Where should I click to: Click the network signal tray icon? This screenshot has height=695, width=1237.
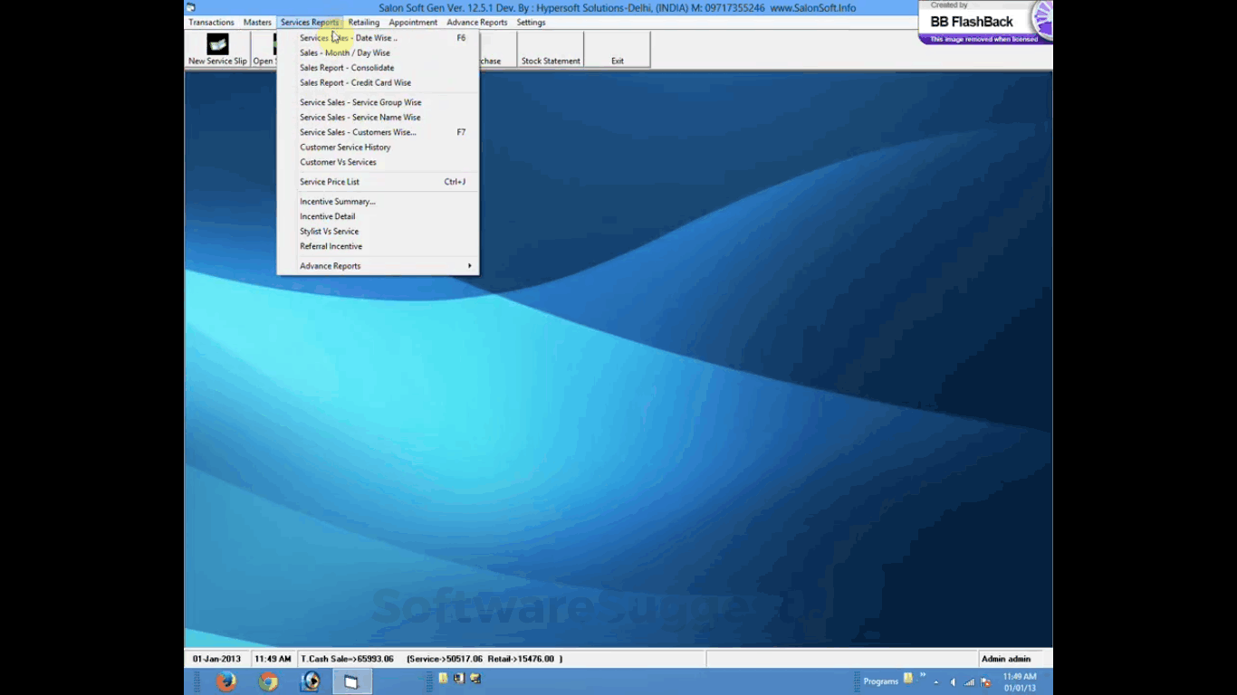click(x=969, y=681)
